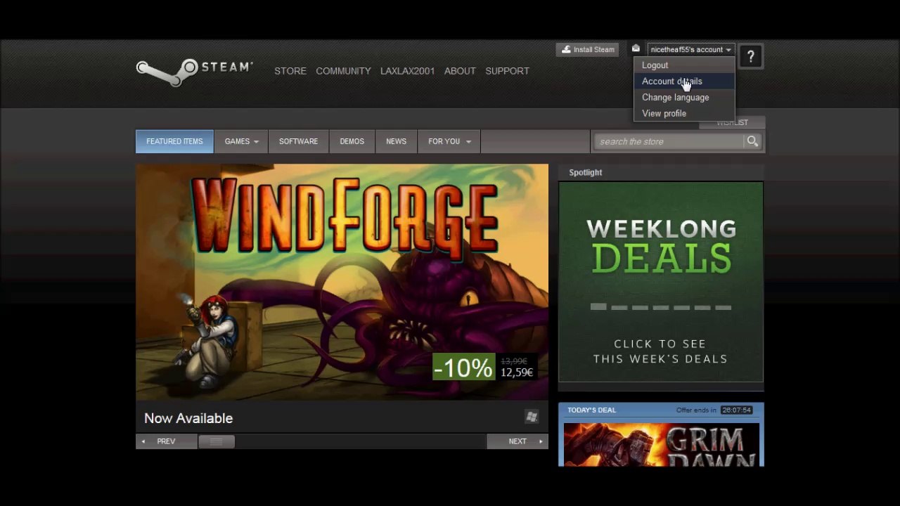Viewport: 900px width, 506px height.
Task: Select Account details in the menu
Action: (684, 82)
